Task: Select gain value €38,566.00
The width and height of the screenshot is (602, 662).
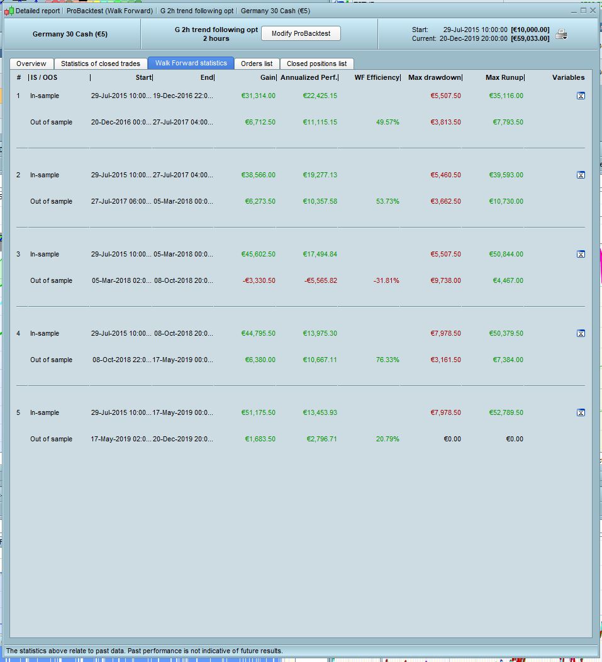Action: pos(258,175)
